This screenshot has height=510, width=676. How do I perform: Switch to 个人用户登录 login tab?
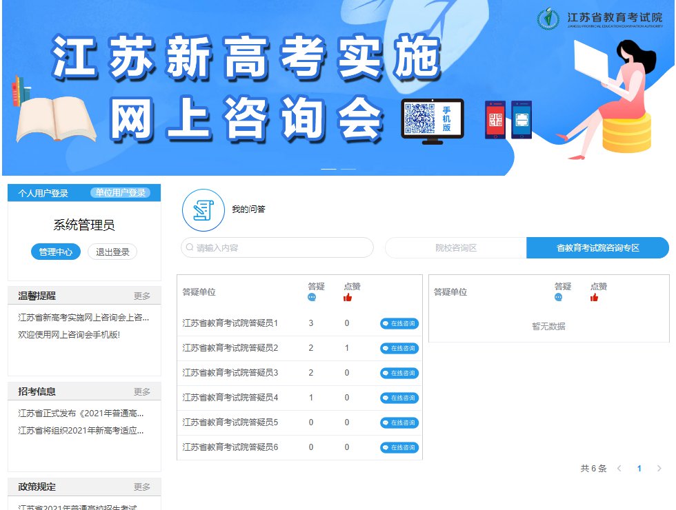[43, 193]
